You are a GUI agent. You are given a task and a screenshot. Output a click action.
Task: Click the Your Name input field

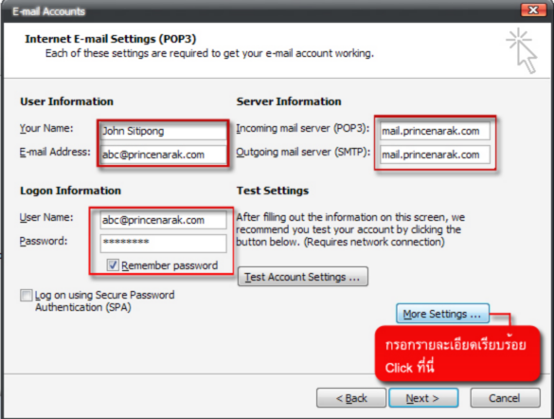tap(163, 131)
